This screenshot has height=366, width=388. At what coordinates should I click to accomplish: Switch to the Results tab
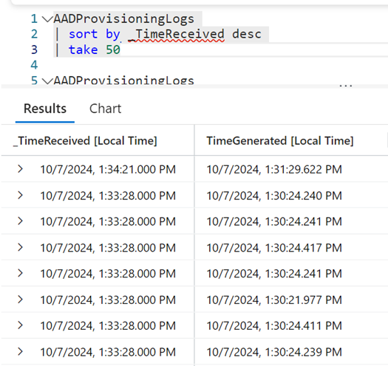tap(45, 108)
